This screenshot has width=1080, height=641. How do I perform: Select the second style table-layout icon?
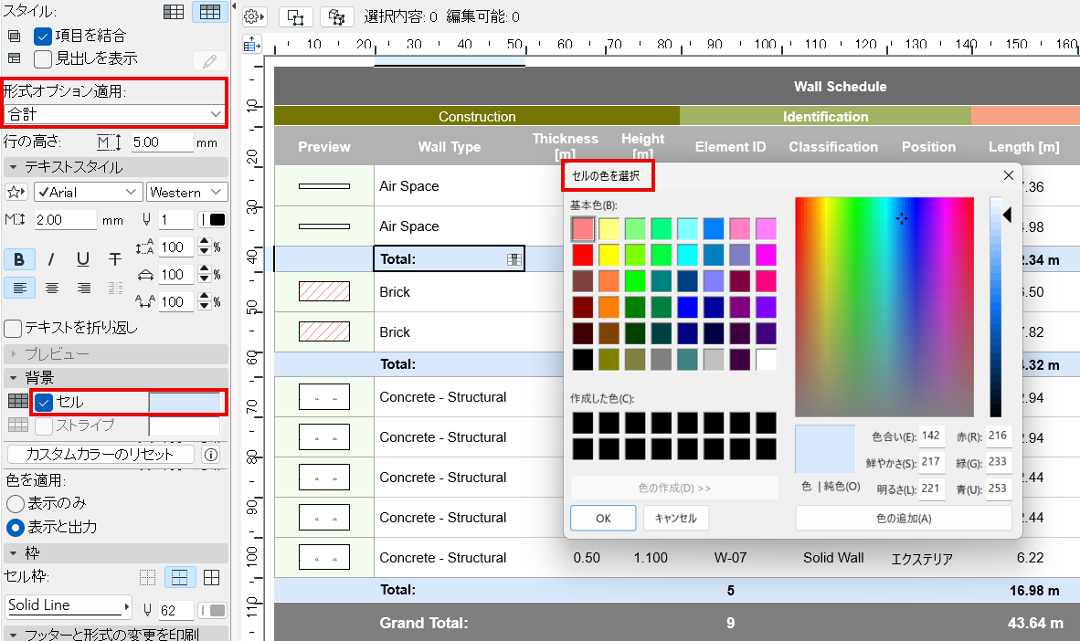point(210,12)
